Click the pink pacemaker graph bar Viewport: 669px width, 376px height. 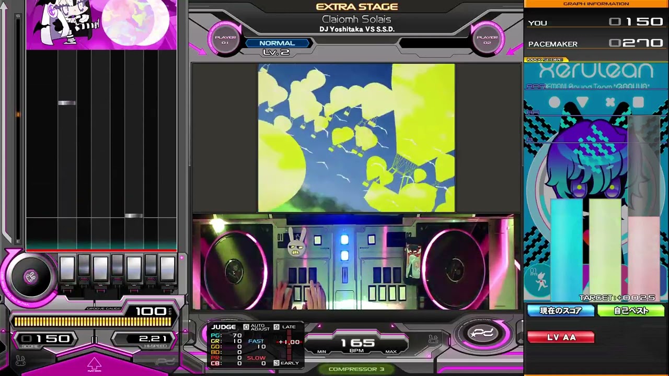point(644,260)
